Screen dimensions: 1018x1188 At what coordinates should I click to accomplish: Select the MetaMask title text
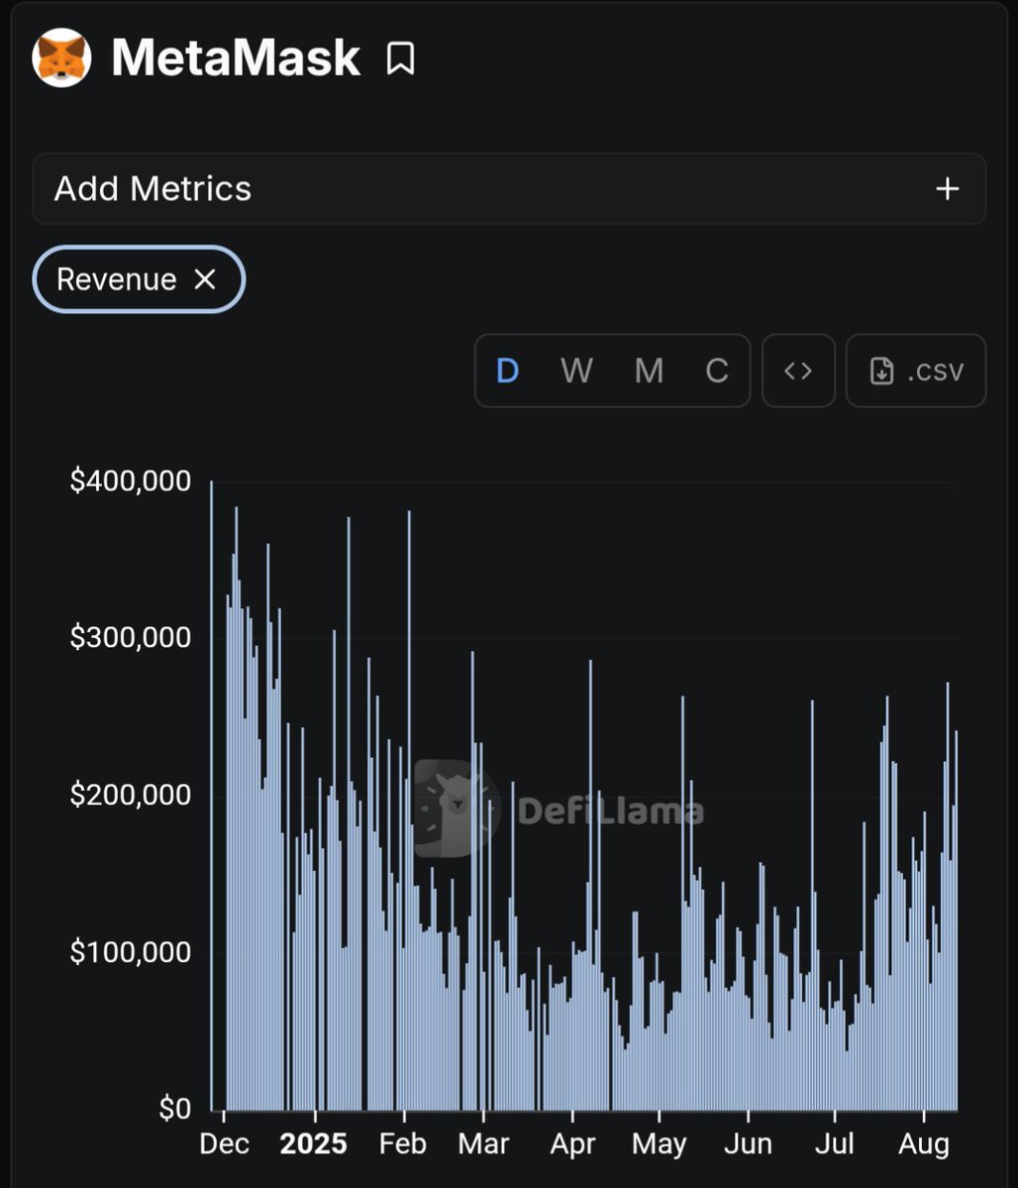(x=236, y=57)
